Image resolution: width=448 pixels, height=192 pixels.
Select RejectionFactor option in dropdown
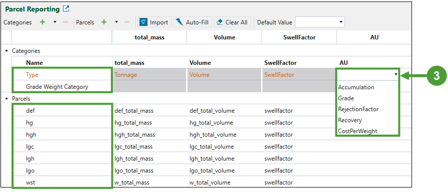click(x=358, y=109)
